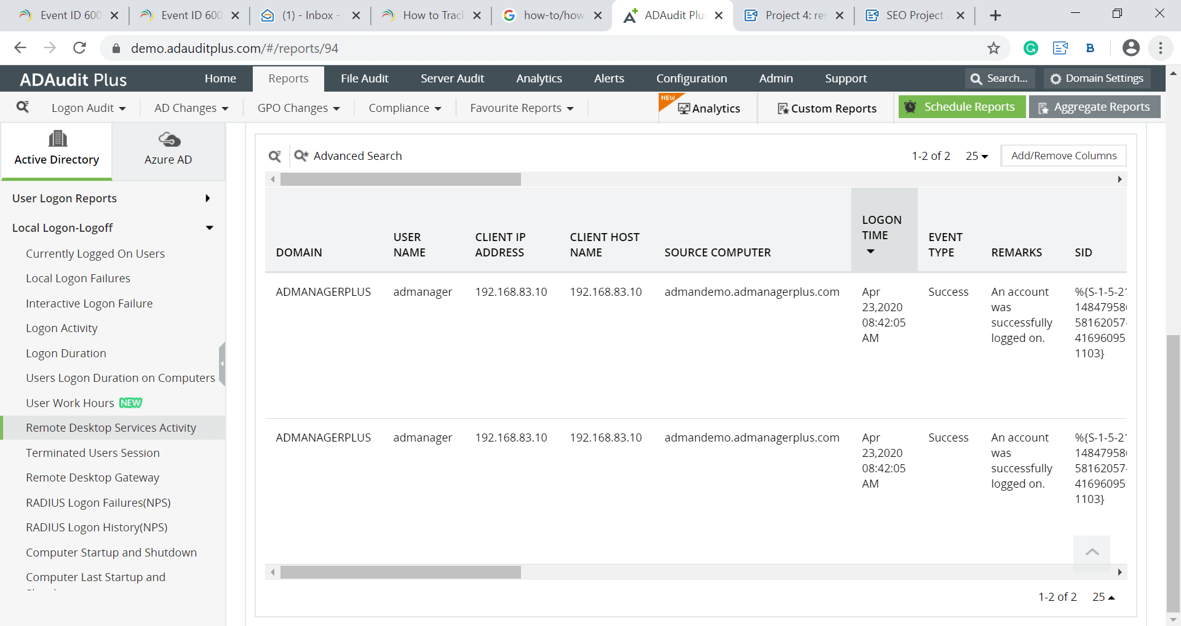
Task: Expand User Logon Reports section
Action: (113, 198)
